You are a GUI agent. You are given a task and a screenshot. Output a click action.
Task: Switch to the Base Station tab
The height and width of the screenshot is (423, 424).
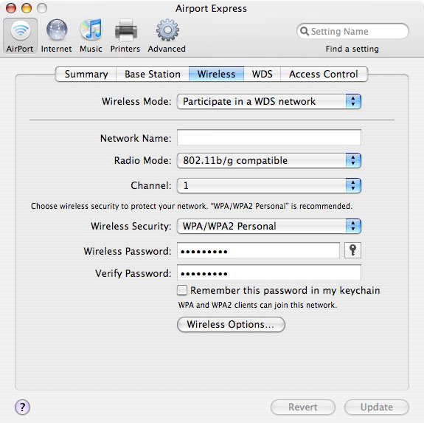pyautogui.click(x=153, y=74)
